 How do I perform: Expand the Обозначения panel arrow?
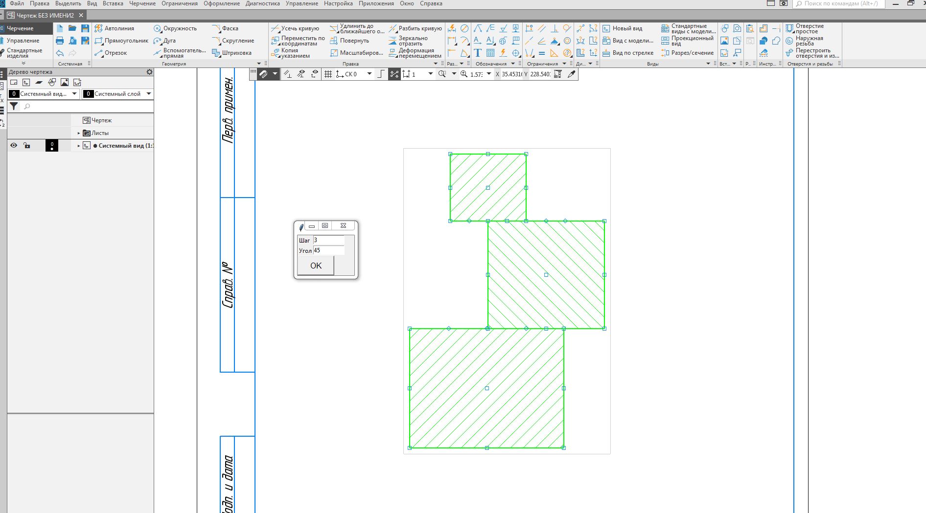(513, 64)
